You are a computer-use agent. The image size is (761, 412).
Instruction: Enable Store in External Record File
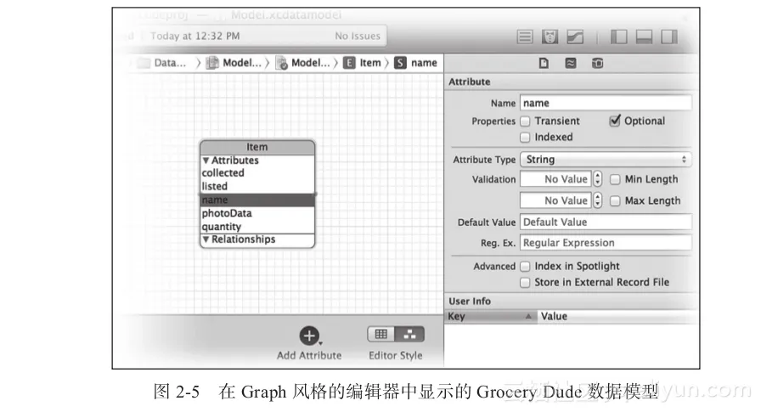coord(525,282)
